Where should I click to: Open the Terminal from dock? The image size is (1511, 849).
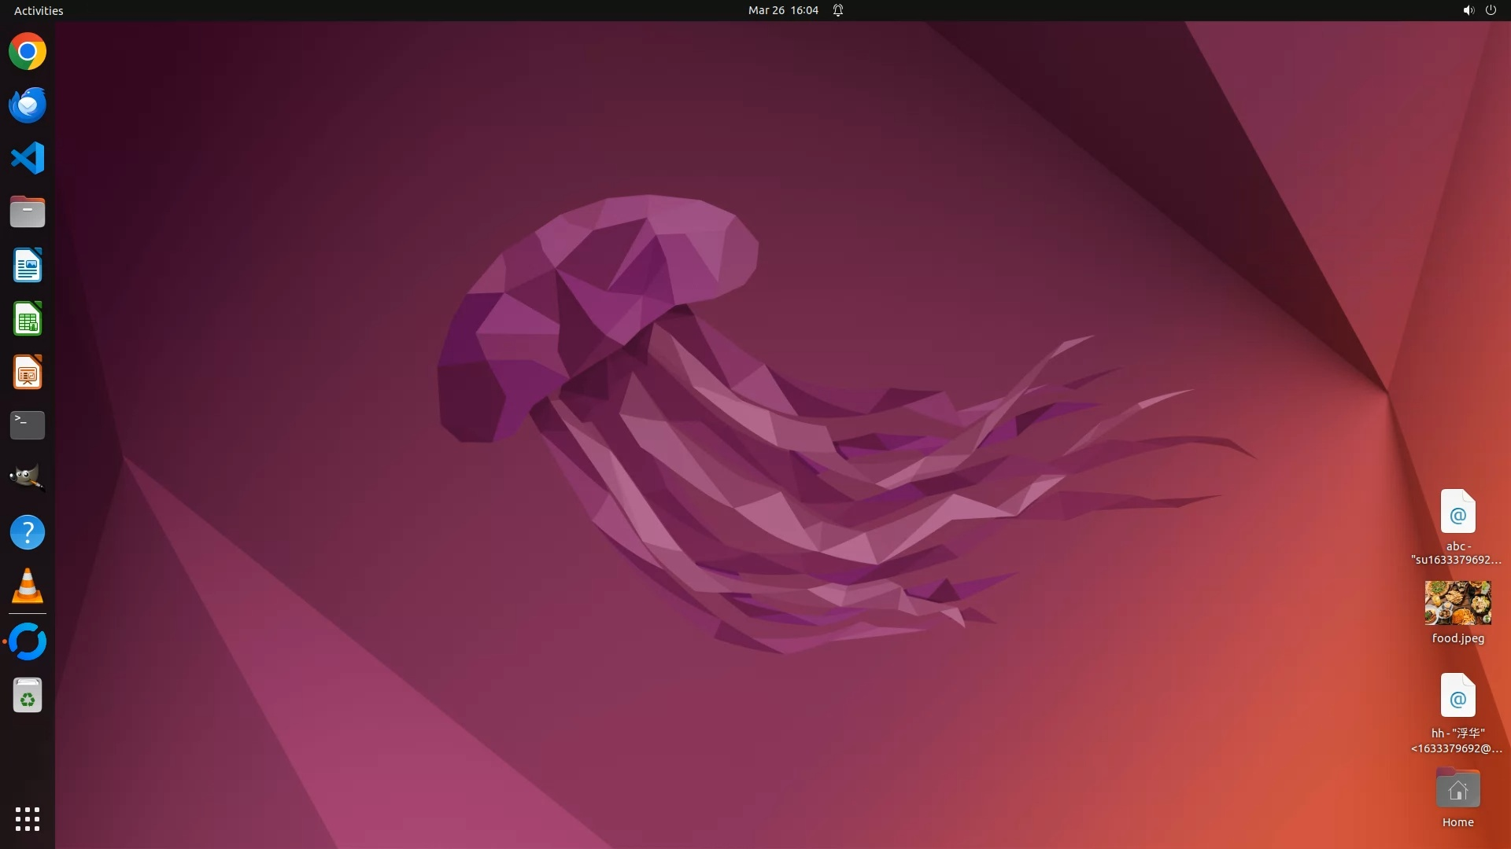tap(28, 425)
